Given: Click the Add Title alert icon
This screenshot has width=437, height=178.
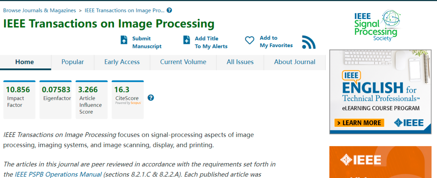Looking at the screenshot, I should click(x=187, y=40).
